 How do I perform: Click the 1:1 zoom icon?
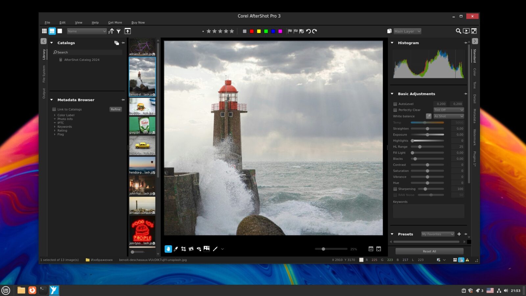(x=371, y=249)
